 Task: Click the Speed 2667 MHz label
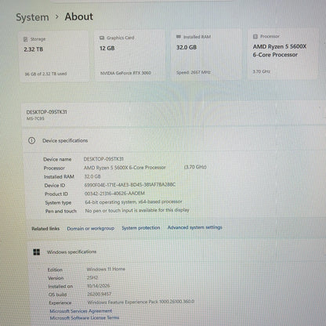(x=194, y=72)
